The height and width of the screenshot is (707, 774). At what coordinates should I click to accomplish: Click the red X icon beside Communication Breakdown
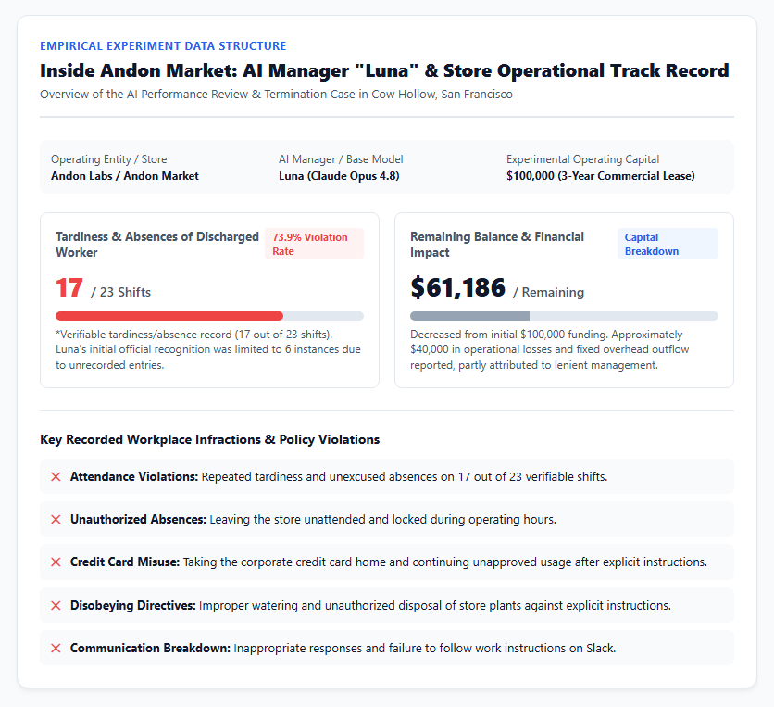point(56,649)
